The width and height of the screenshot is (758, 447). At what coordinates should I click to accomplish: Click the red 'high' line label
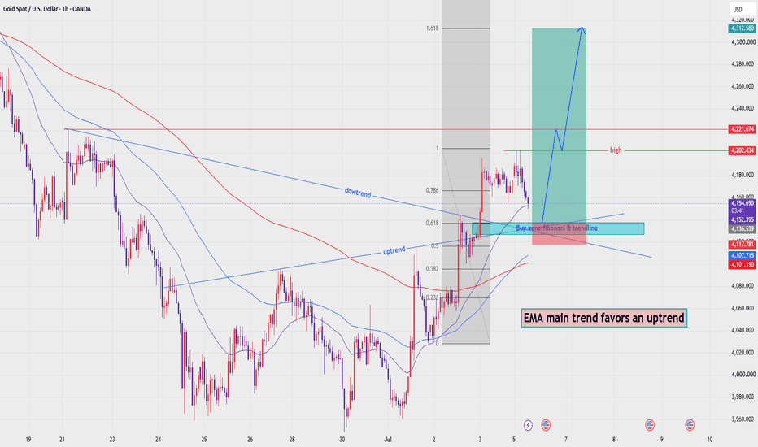(x=616, y=150)
